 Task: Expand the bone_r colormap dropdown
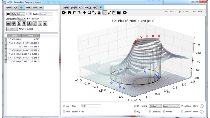(x=171, y=106)
